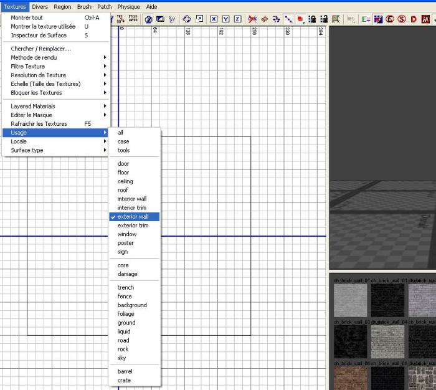
Task: Select the 'exterior trim' usage filter
Action: pos(135,226)
